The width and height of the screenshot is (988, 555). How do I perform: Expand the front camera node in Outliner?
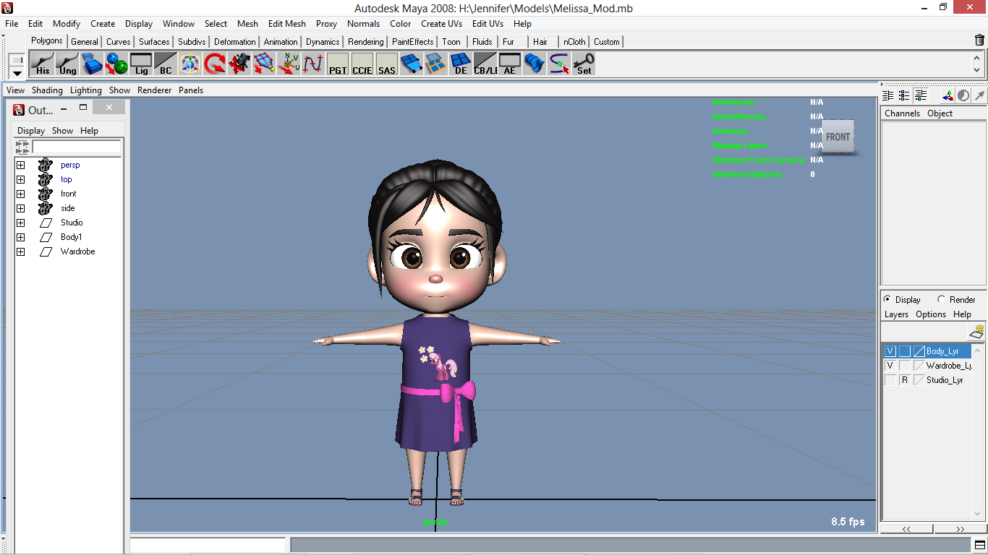click(20, 194)
